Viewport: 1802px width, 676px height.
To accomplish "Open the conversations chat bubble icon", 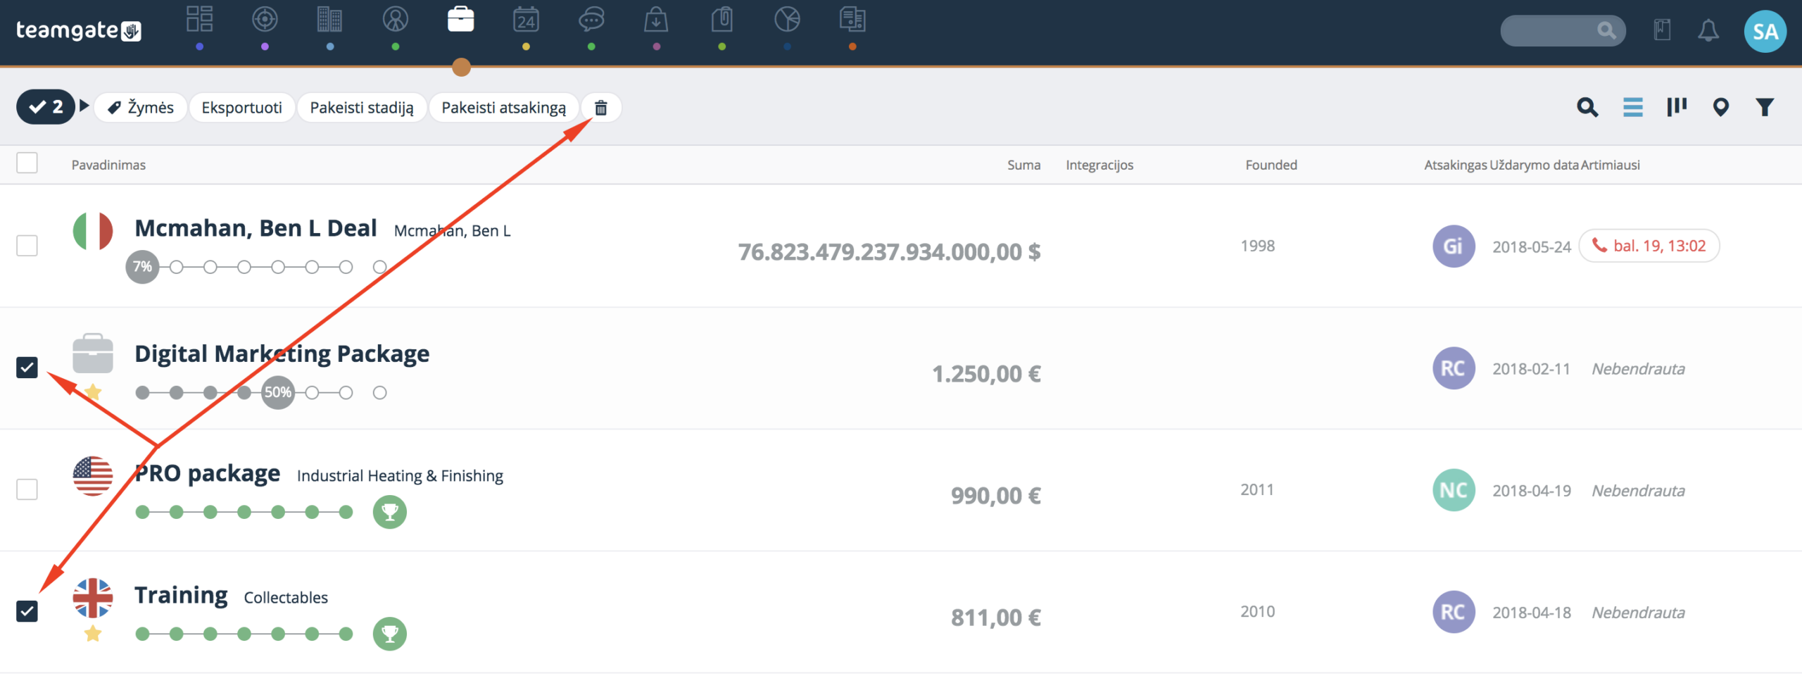I will (591, 20).
